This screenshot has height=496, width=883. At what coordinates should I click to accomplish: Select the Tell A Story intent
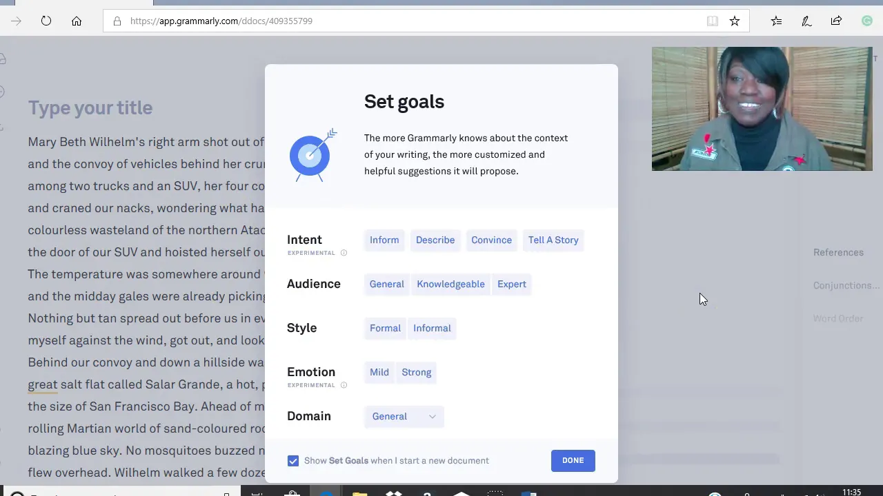pyautogui.click(x=553, y=240)
